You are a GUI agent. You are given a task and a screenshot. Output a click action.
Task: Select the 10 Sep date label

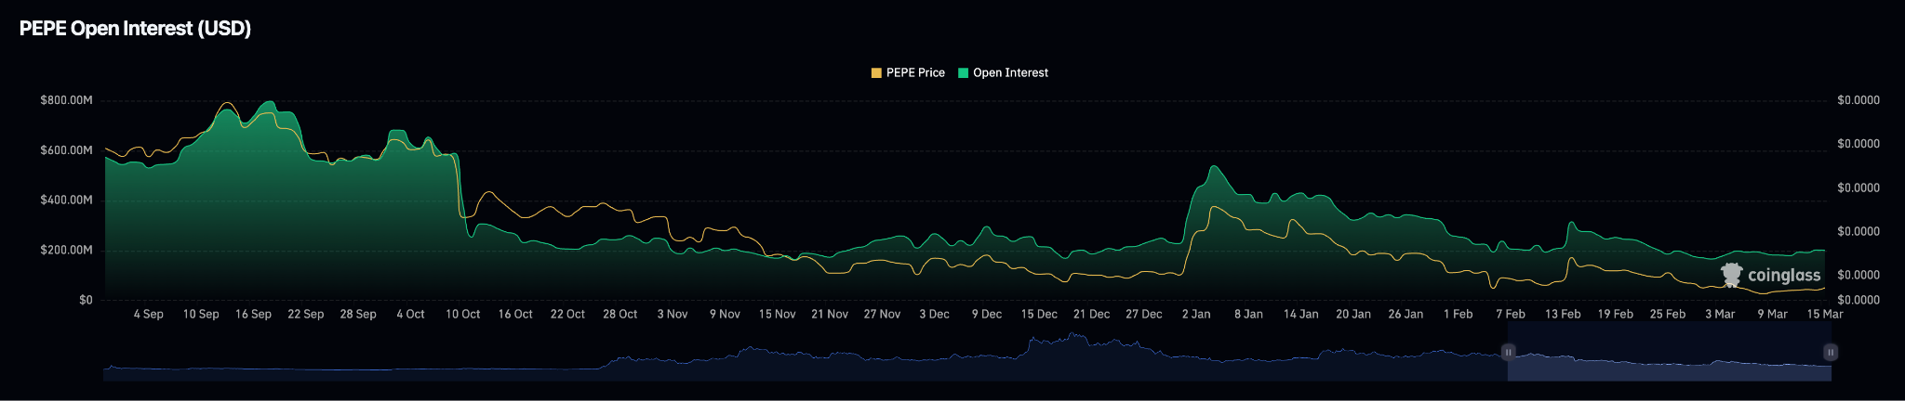pyautogui.click(x=201, y=314)
